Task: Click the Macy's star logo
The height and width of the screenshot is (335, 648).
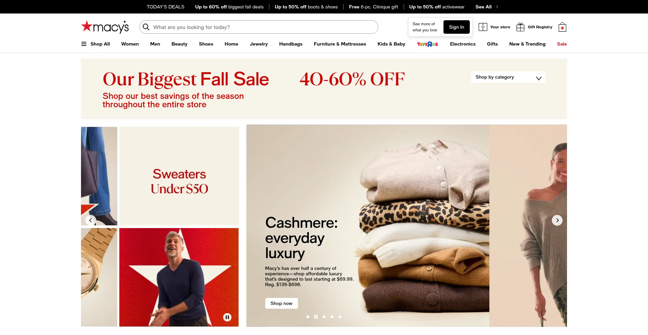Action: [105, 27]
